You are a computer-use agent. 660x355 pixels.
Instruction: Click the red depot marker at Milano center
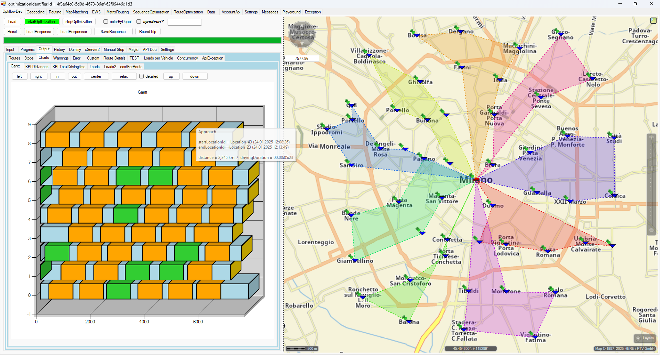point(476,180)
